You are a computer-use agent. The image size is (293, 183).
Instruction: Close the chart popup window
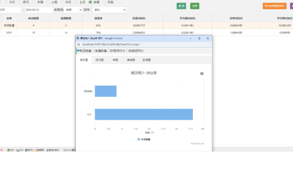click(208, 38)
